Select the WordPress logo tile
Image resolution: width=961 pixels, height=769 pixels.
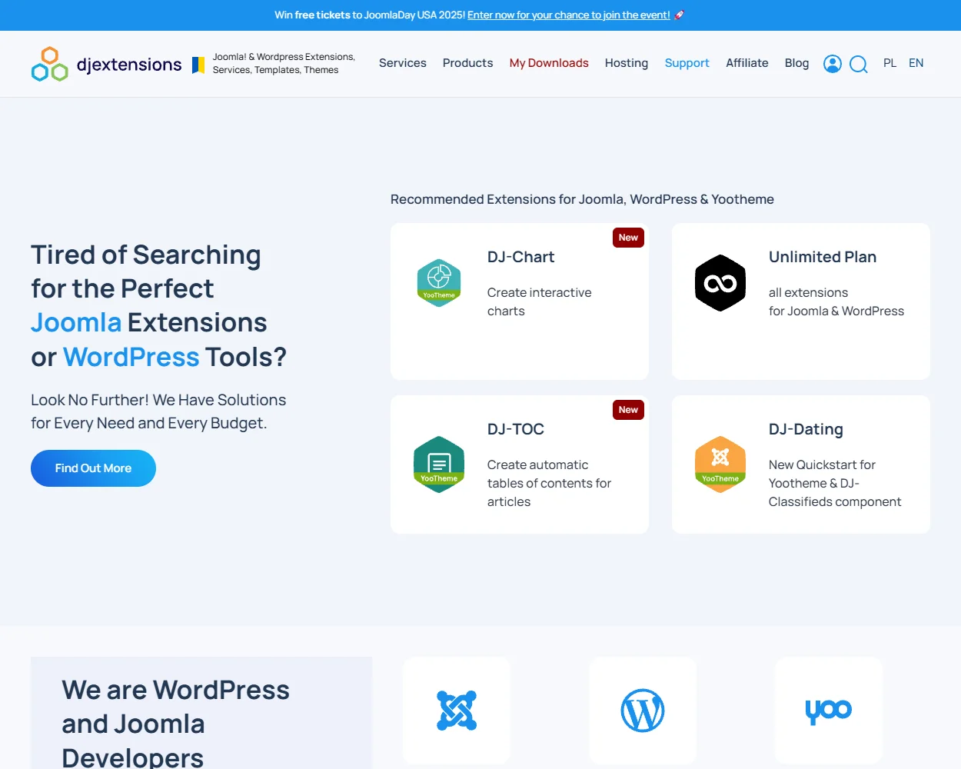[643, 711]
